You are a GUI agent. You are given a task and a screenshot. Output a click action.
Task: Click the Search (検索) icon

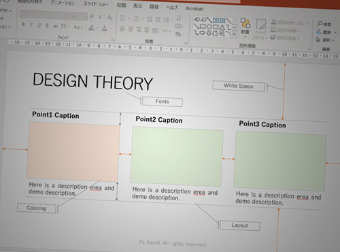pos(324,24)
